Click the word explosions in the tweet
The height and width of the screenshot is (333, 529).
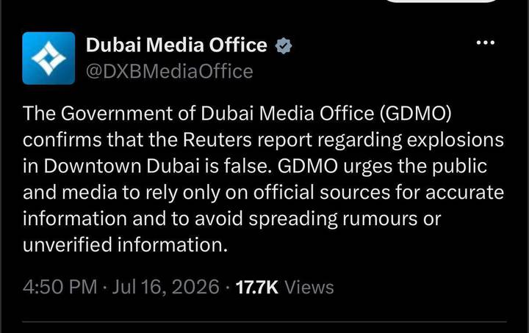pyautogui.click(x=455, y=140)
